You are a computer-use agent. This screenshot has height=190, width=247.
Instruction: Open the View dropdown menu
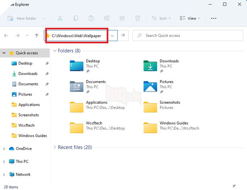190,18
